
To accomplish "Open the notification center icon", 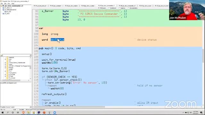I will point(201,112).
